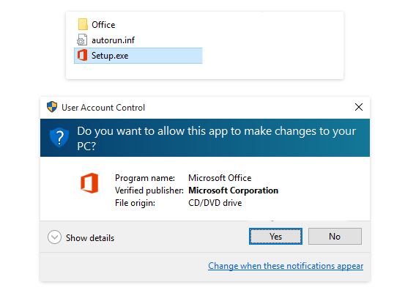Click the User Account Control title text
Viewport: 405px width, 296px height.
click(x=103, y=108)
